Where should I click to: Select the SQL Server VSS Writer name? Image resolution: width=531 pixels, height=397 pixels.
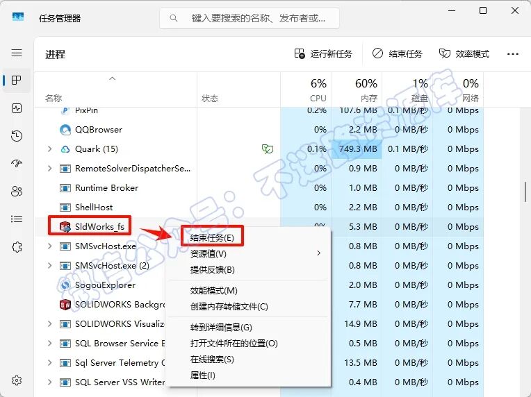120,382
